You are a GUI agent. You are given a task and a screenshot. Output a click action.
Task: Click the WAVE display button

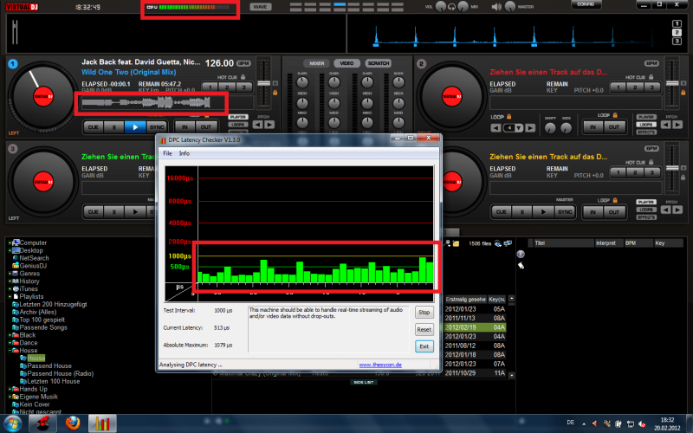click(261, 7)
